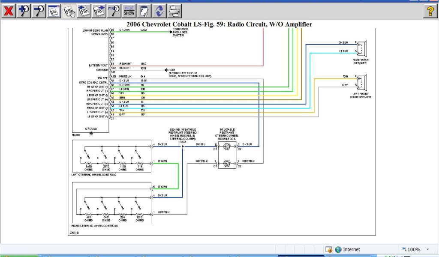Go to next figure
439x257 pixels.
pyautogui.click(x=99, y=11)
